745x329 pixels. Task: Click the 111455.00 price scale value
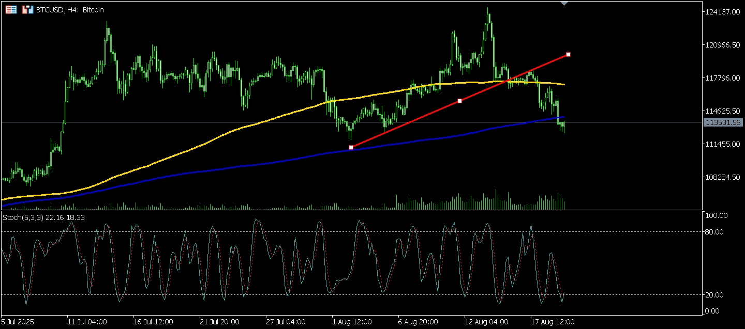(723, 144)
